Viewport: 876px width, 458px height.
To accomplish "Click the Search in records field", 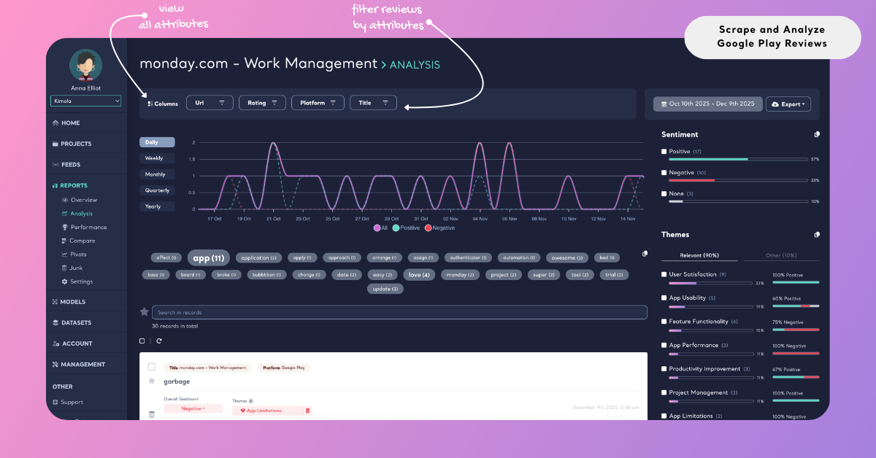I will click(x=399, y=312).
